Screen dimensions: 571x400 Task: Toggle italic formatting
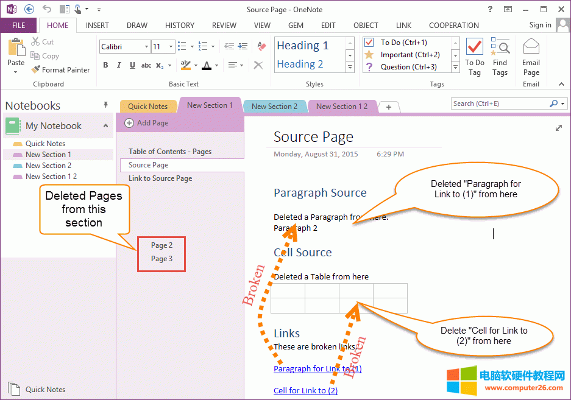pos(119,66)
